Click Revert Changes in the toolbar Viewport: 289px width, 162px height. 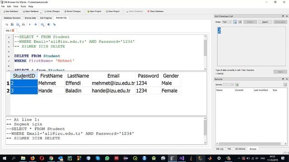[72, 11]
